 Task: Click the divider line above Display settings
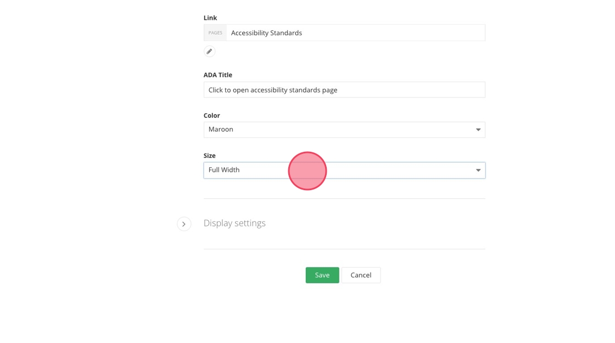click(344, 199)
